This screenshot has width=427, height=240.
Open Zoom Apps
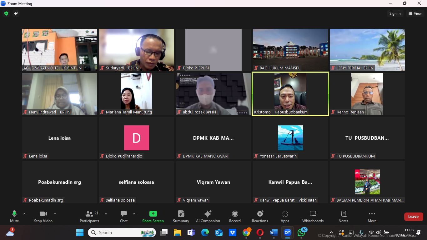coord(285,216)
